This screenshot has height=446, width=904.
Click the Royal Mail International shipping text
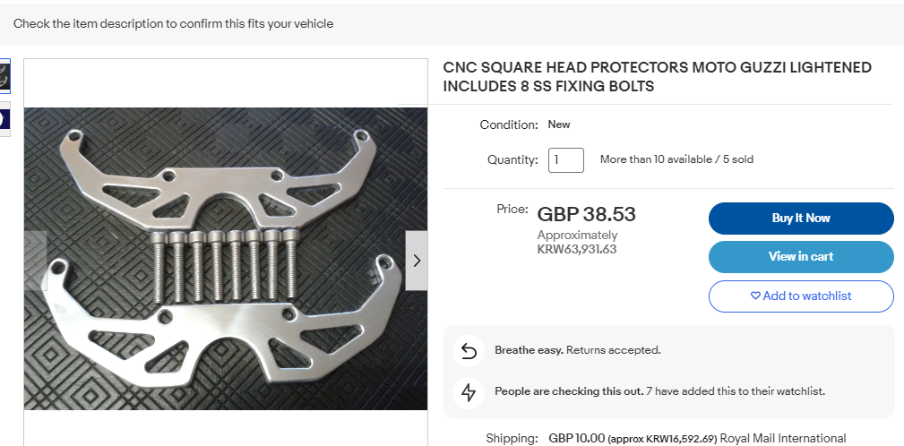click(783, 439)
